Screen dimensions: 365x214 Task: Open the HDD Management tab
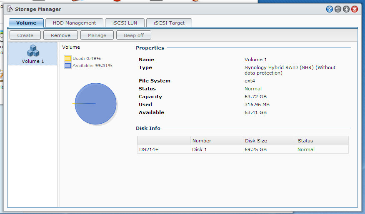pyautogui.click(x=74, y=23)
